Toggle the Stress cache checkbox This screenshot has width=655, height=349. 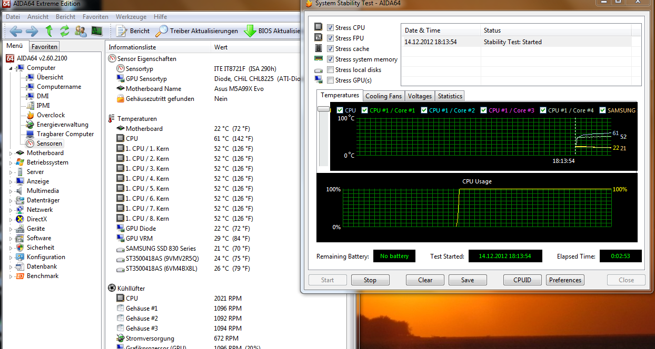[x=330, y=49]
